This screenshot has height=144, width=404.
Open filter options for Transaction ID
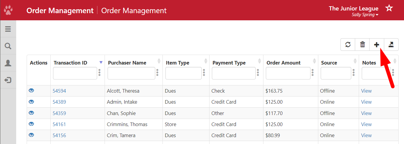pos(100,73)
